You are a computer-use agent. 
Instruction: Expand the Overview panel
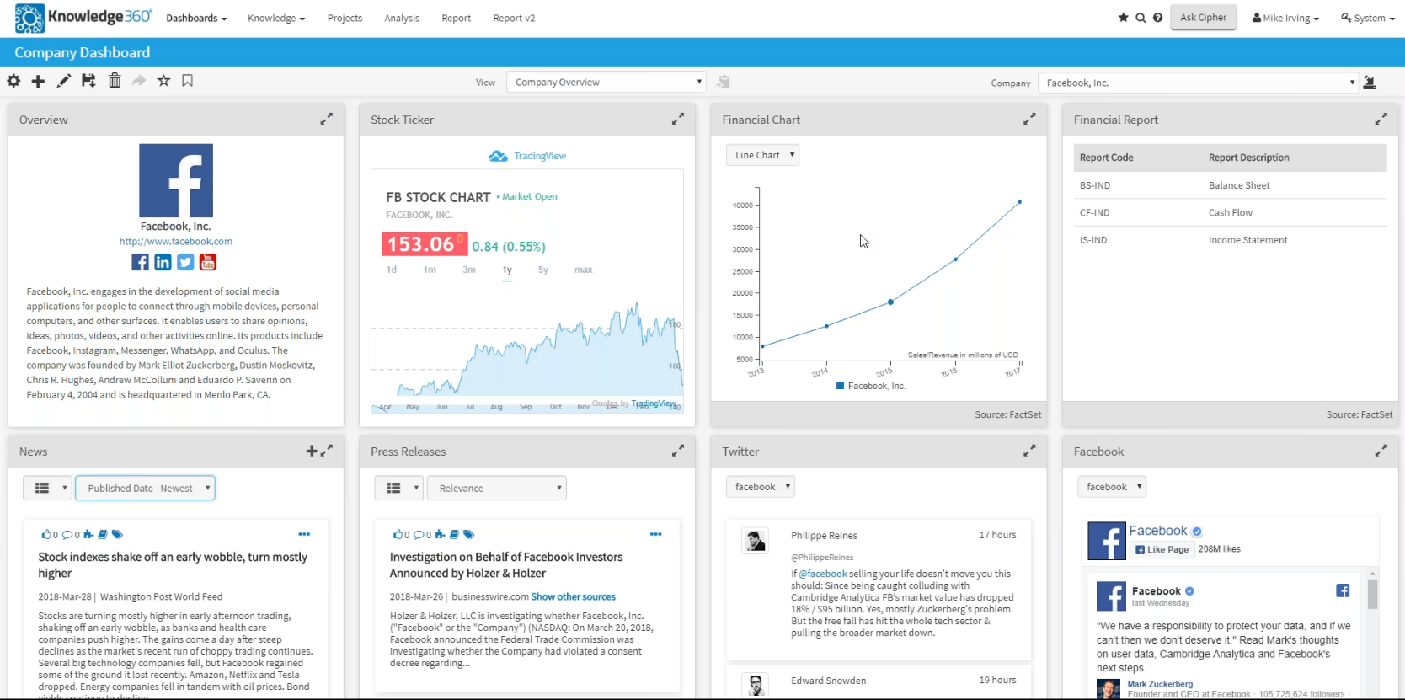point(326,120)
